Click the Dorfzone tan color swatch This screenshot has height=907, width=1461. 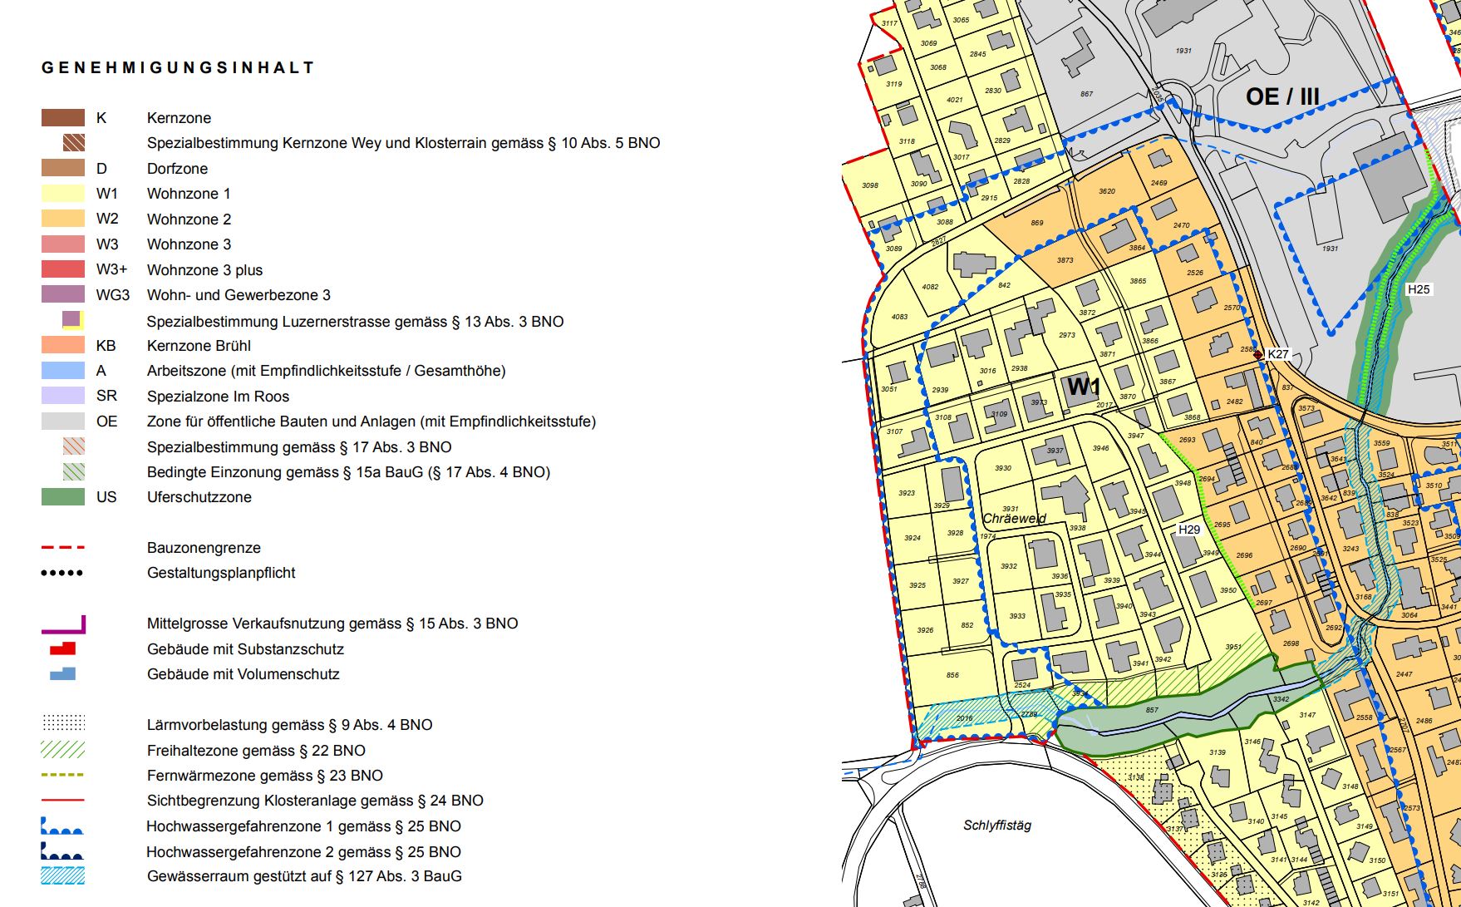pyautogui.click(x=63, y=168)
